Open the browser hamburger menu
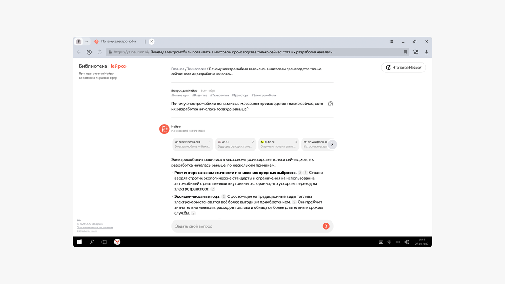The width and height of the screenshot is (505, 284). click(x=392, y=42)
